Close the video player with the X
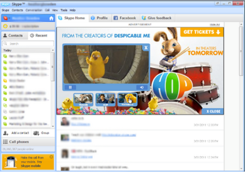245x172 pixels. tap(146, 48)
